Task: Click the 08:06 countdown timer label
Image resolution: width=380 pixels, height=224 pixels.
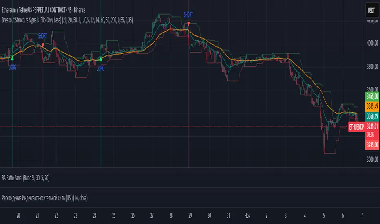Action: click(x=371, y=135)
